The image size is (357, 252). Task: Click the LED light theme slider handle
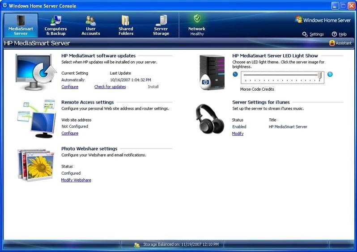click(x=320, y=76)
